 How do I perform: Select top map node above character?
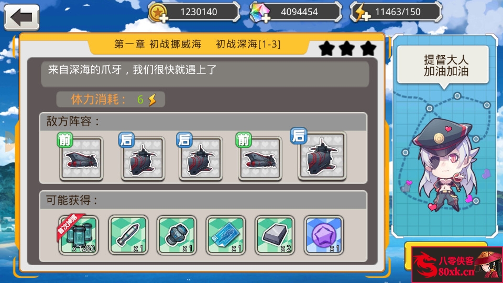[x=457, y=95]
